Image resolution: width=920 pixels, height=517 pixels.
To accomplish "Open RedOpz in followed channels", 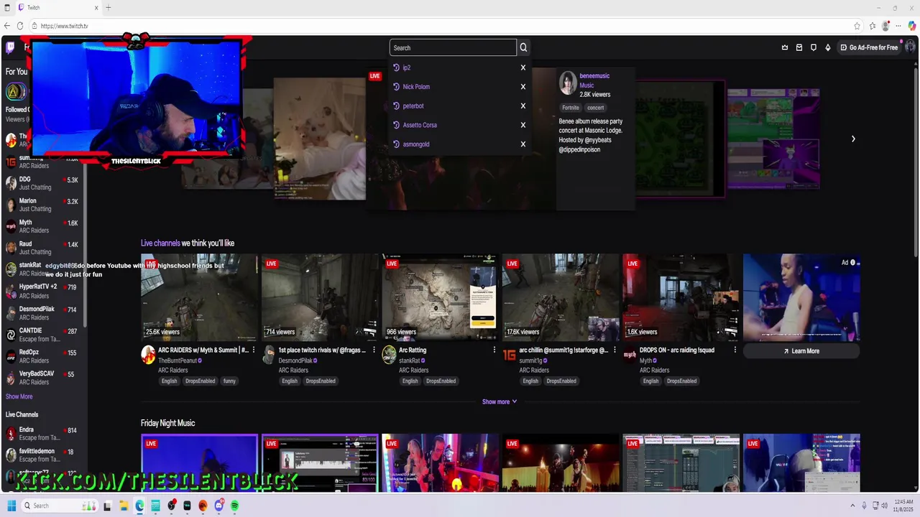I will [x=43, y=356].
